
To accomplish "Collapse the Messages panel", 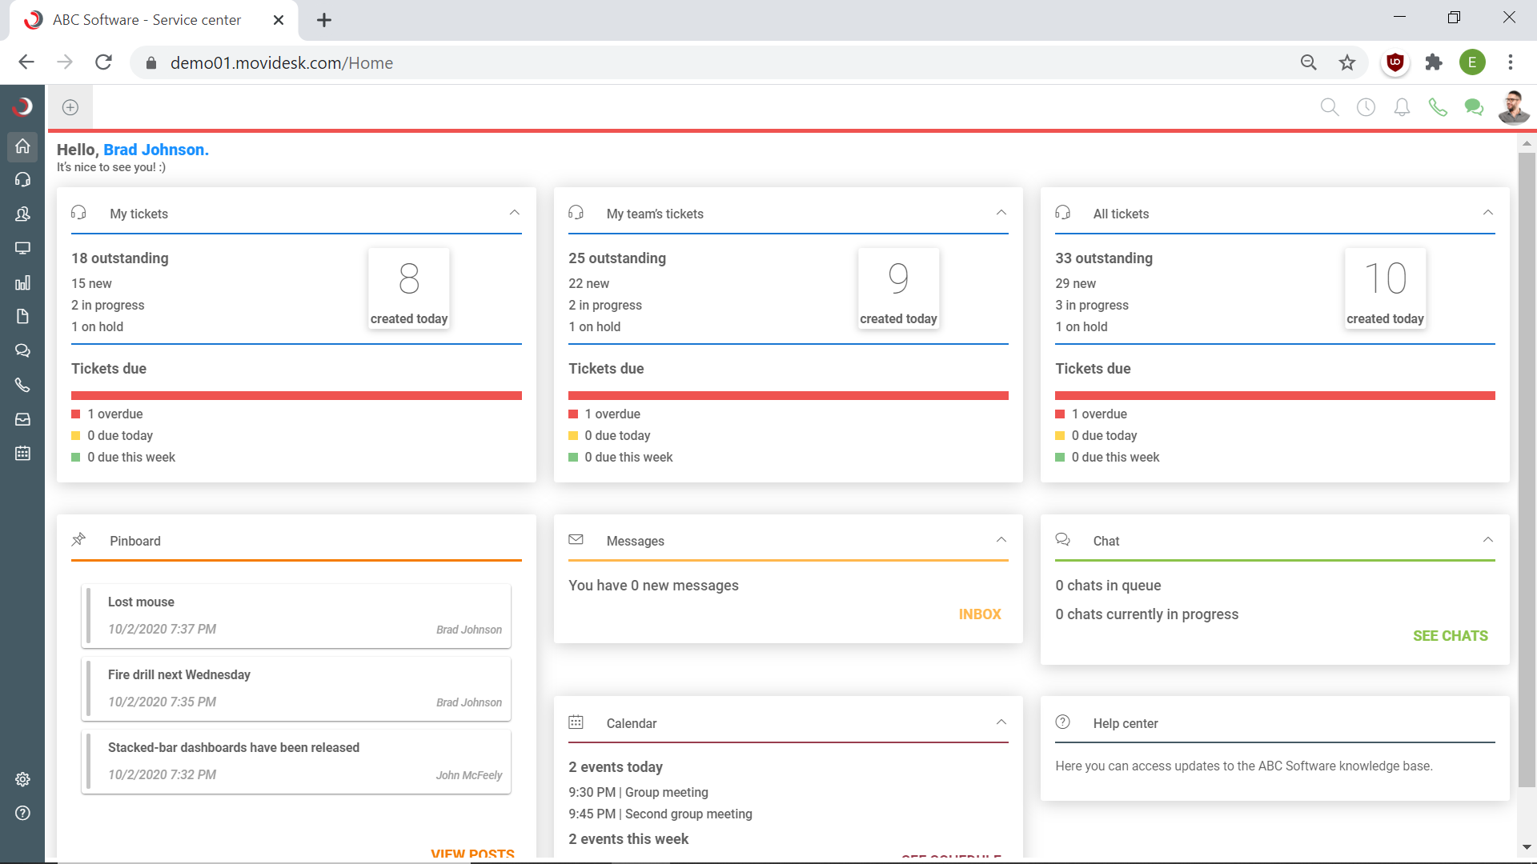I will click(x=1001, y=540).
